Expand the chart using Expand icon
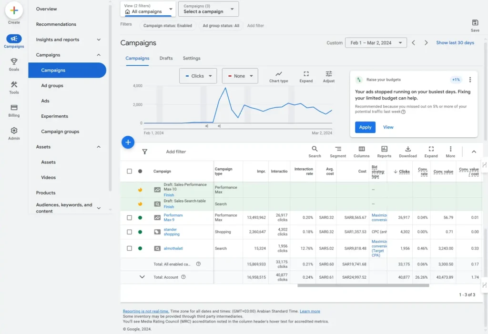Screen dimensions: 488x334 (x=306, y=77)
